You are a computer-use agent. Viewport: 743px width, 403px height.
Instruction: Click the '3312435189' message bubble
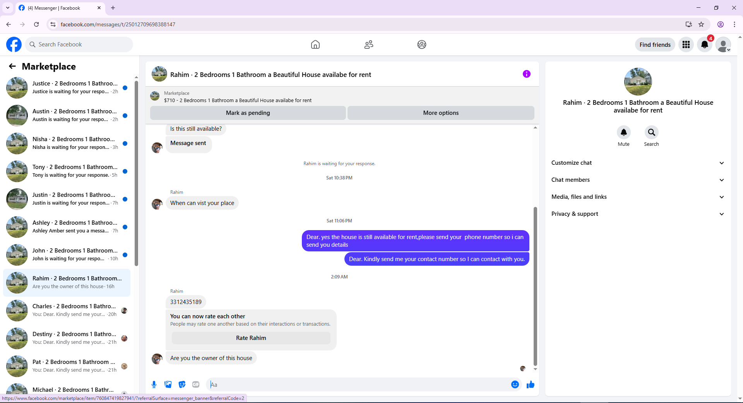pos(186,302)
